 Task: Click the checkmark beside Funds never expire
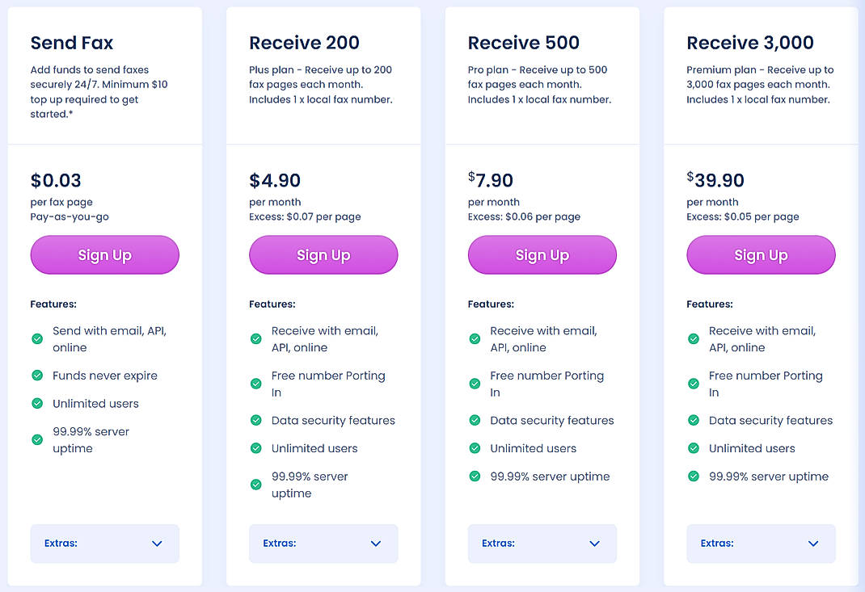(x=37, y=376)
